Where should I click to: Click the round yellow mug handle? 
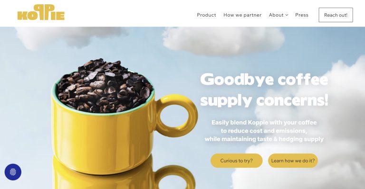(176, 116)
